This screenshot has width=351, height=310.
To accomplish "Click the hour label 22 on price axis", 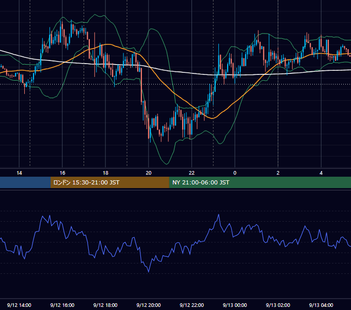I will [x=192, y=173].
